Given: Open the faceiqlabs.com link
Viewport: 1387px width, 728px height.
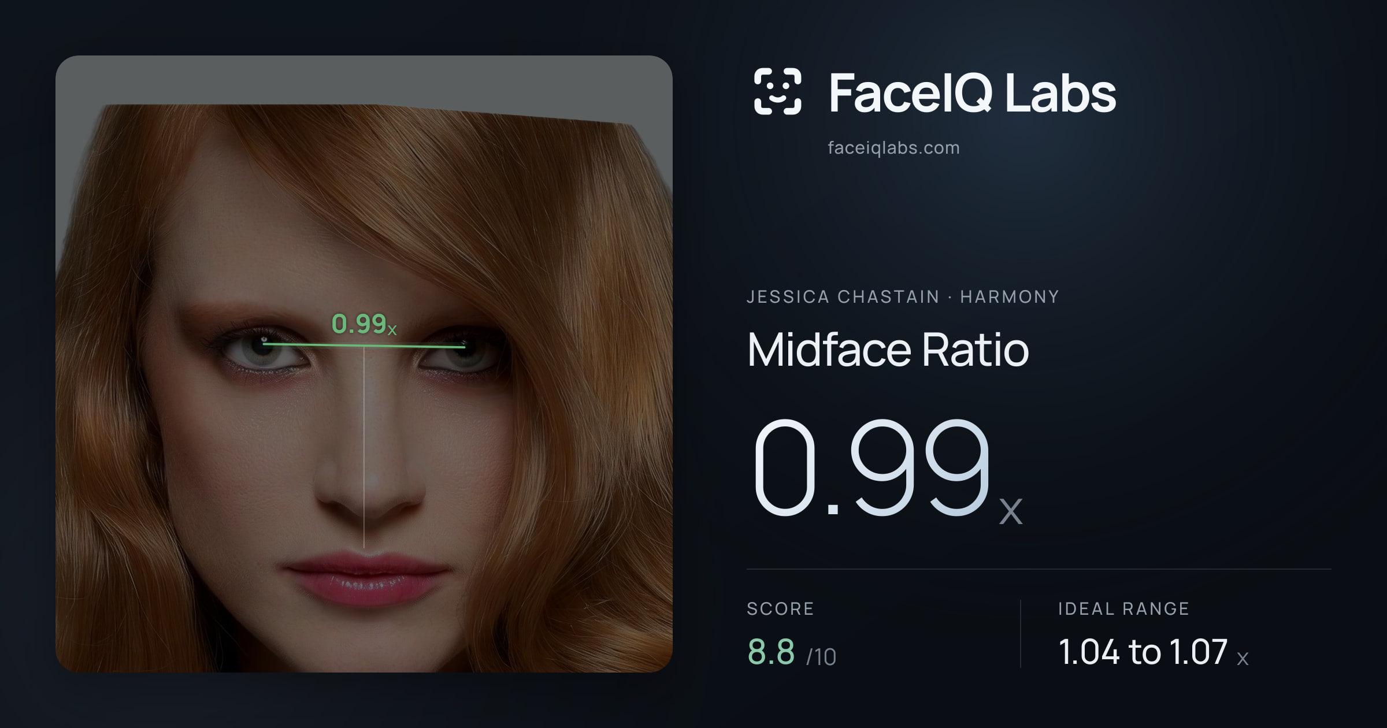Looking at the screenshot, I should coord(893,148).
